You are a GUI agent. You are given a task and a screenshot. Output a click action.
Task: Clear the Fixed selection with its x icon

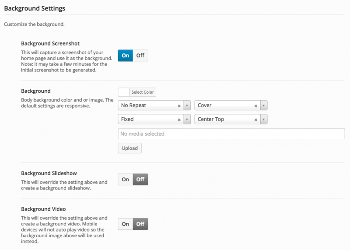[179, 120]
